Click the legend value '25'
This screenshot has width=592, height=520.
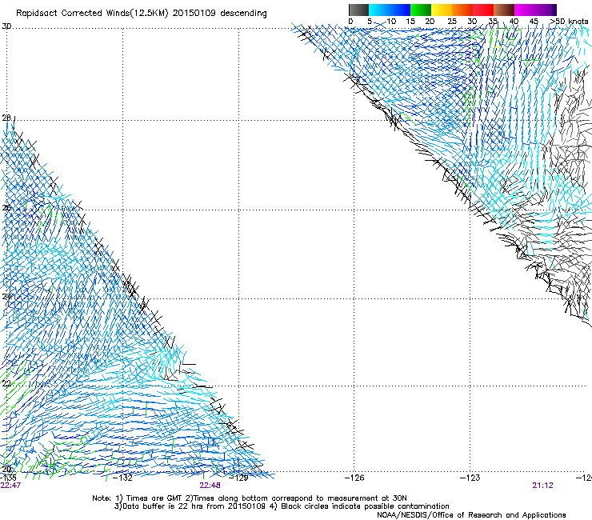452,22
